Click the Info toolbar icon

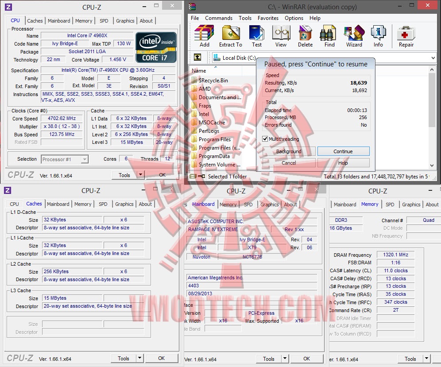378,36
